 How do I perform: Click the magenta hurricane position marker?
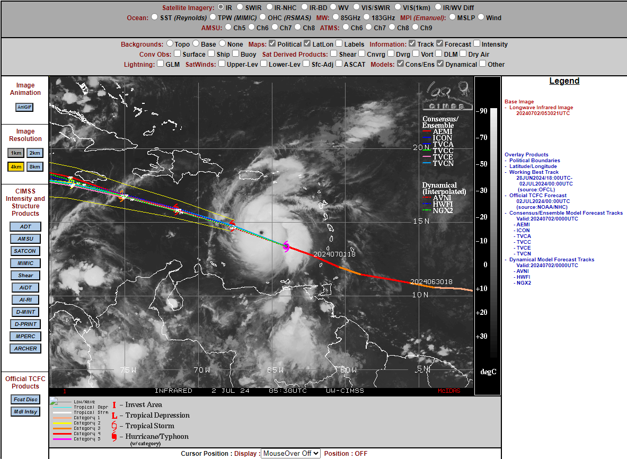(x=286, y=246)
